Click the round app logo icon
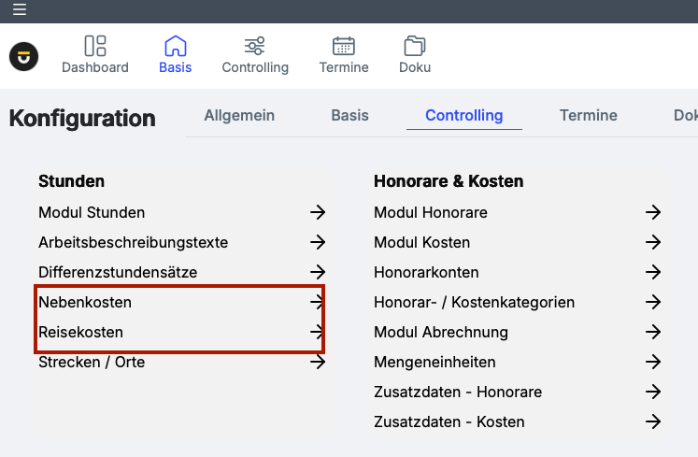This screenshot has width=698, height=457. (24, 57)
